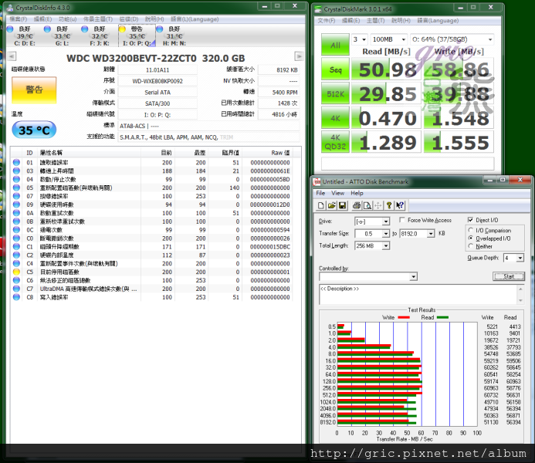This screenshot has height=463, width=535.
Task: Click blue status circle of row C4
Action: tap(16, 263)
